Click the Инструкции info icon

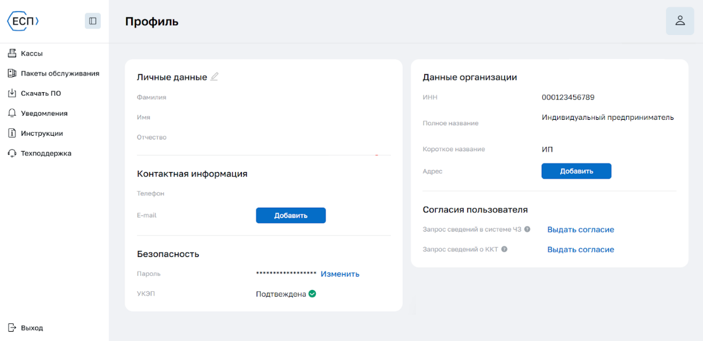click(12, 133)
